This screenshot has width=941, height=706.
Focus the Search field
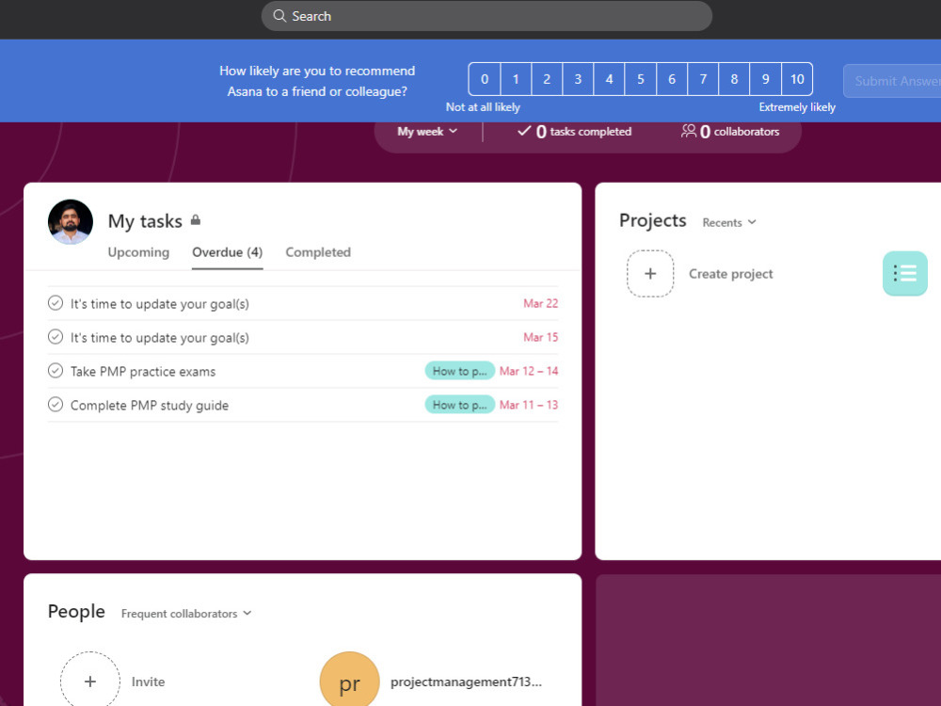click(486, 16)
